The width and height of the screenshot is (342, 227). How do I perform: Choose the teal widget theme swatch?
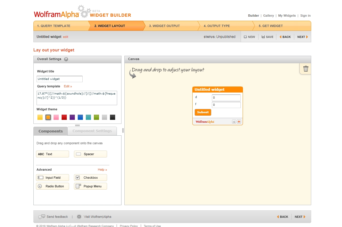pos(88,117)
